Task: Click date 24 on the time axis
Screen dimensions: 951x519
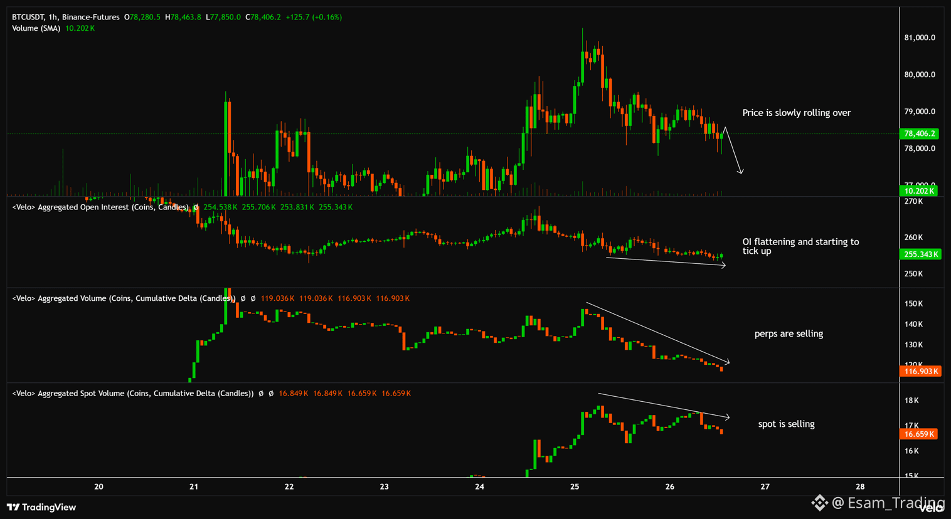Action: (x=480, y=486)
